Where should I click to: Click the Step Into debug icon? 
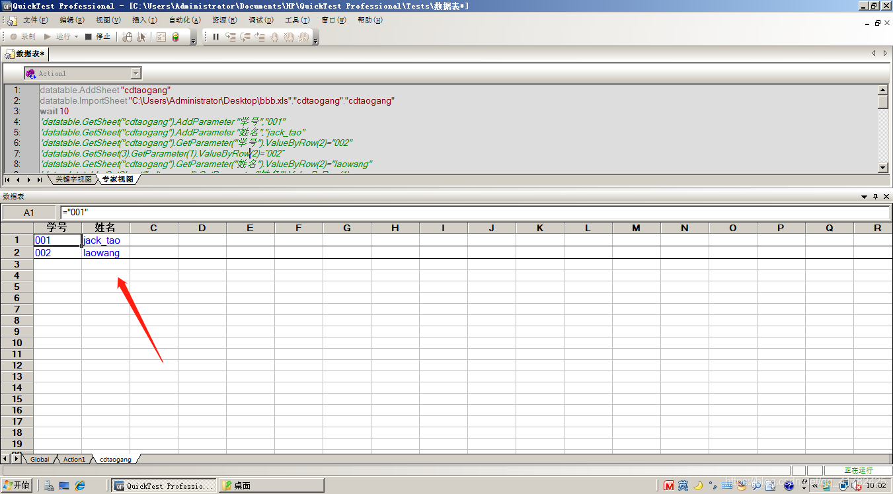[231, 37]
